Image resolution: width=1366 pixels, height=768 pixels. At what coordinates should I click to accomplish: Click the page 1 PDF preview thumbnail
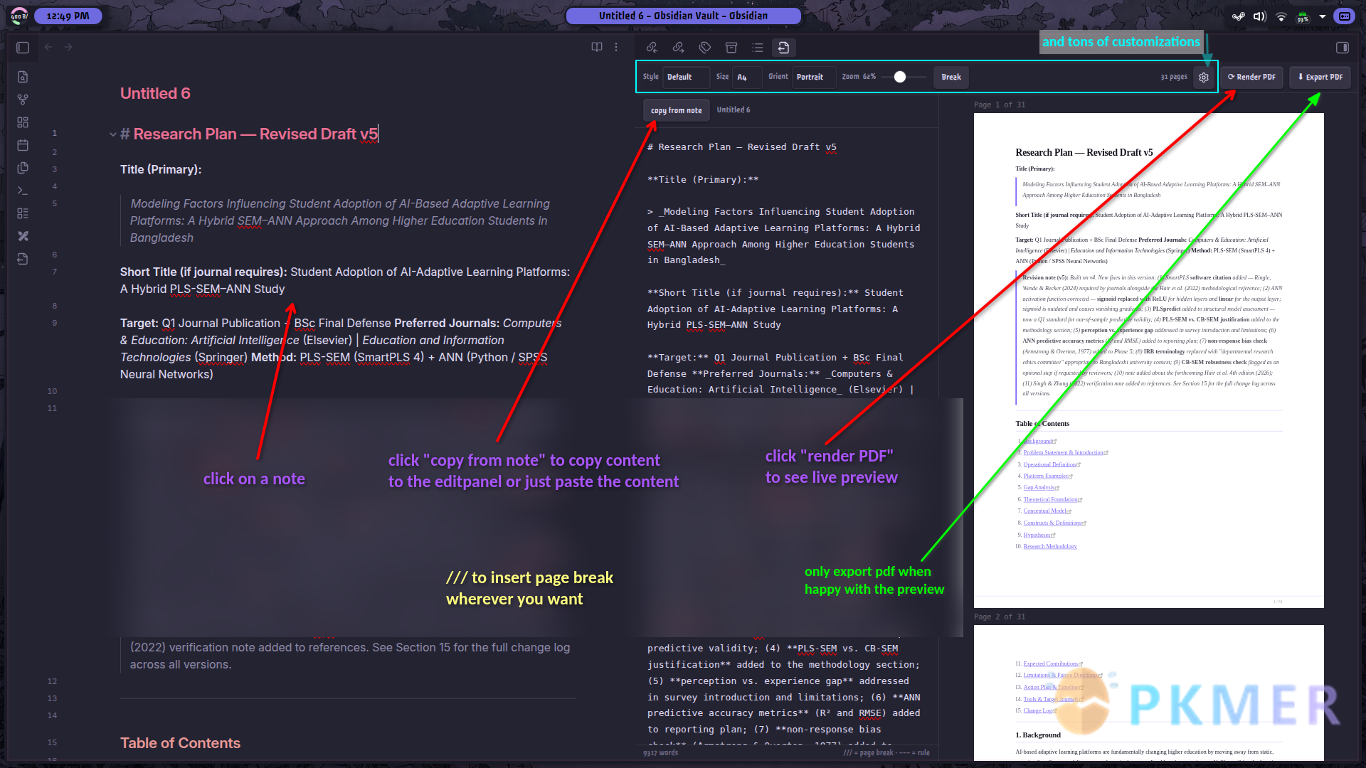pyautogui.click(x=1148, y=360)
